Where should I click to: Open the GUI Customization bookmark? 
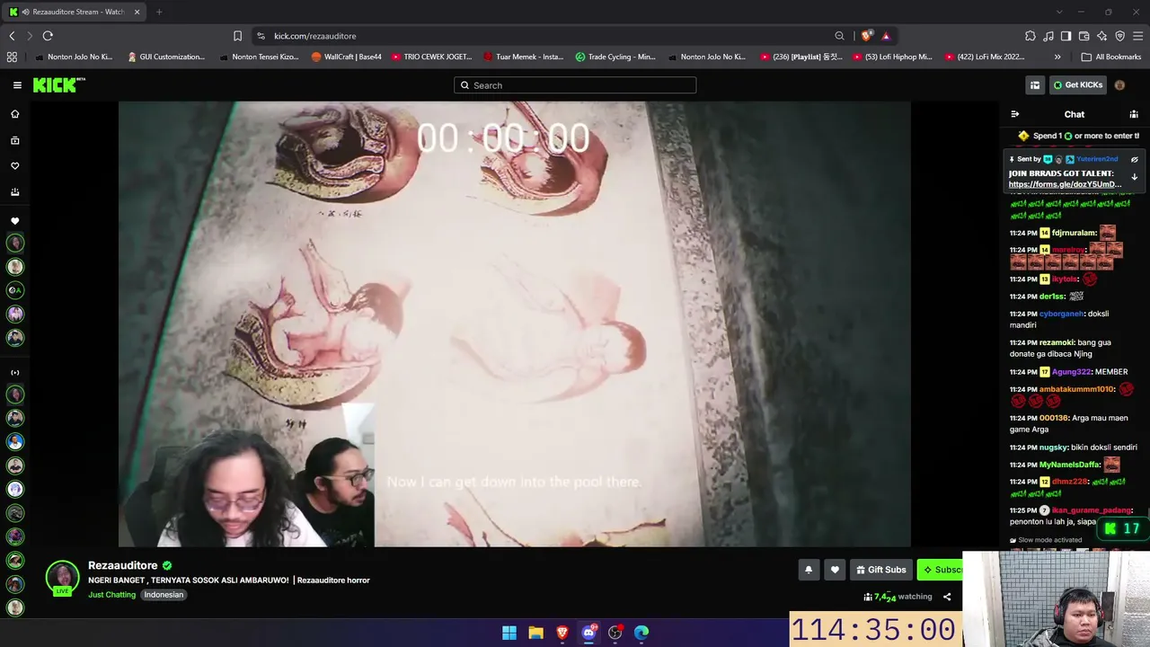pyautogui.click(x=166, y=57)
